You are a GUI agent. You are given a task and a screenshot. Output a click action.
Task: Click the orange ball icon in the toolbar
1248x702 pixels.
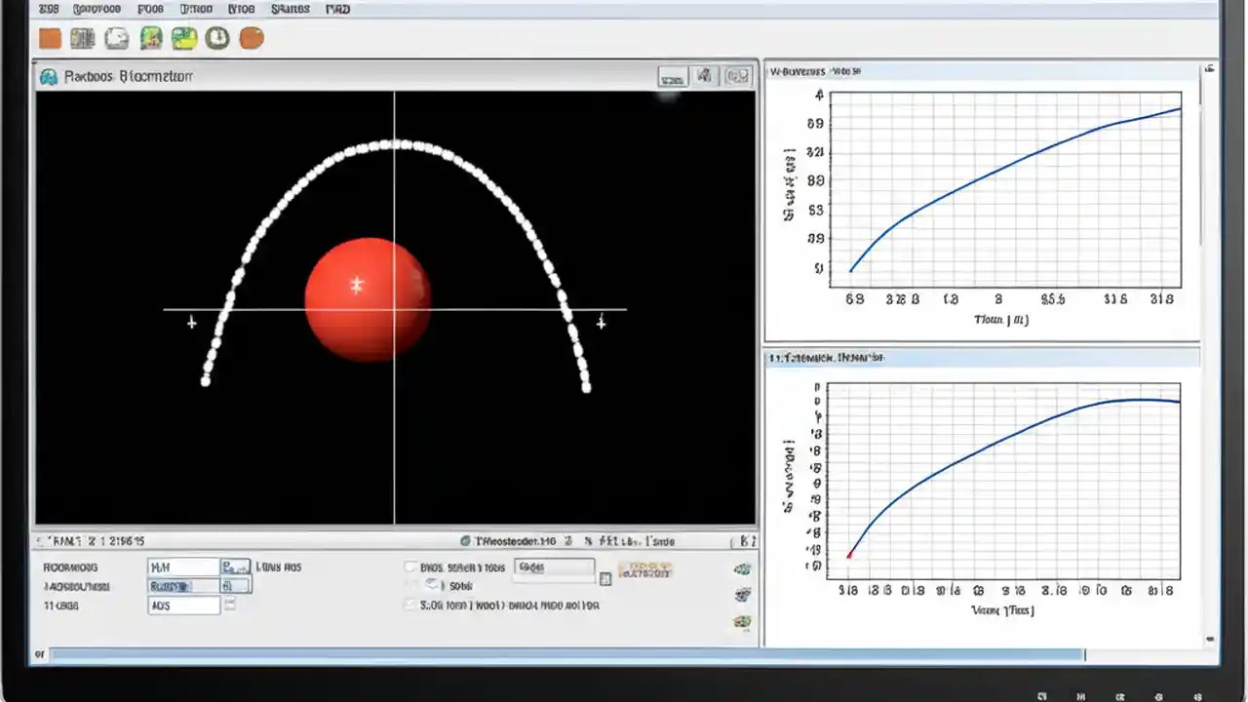(251, 38)
